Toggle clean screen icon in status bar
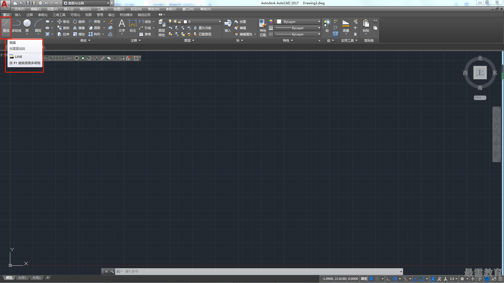 tap(494, 279)
